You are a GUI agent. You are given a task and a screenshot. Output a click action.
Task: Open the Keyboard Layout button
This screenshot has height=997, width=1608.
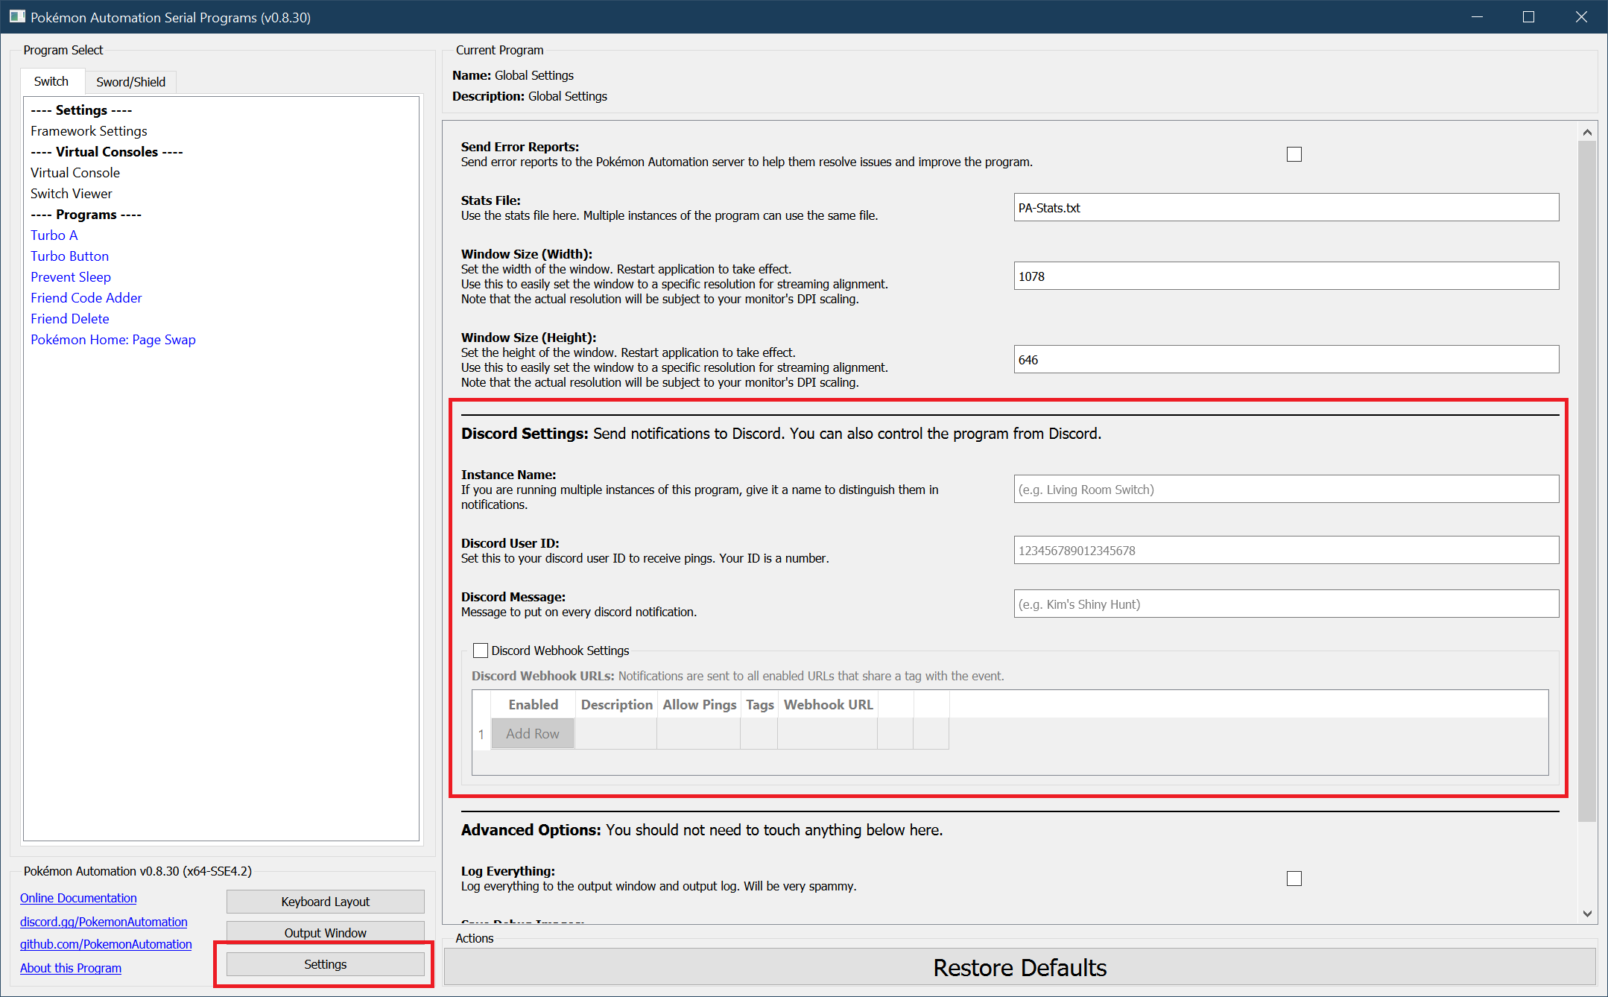(325, 902)
